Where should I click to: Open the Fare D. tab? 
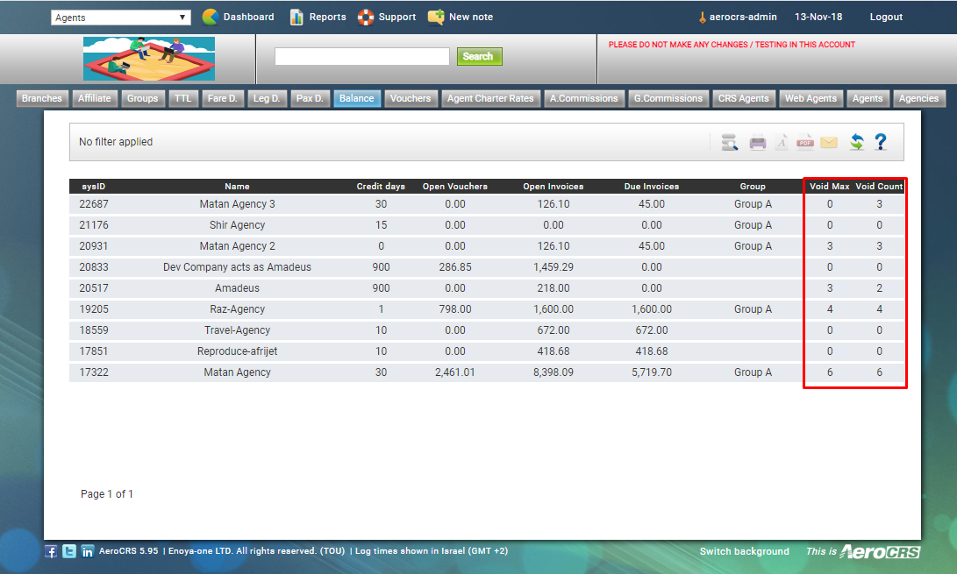click(223, 99)
